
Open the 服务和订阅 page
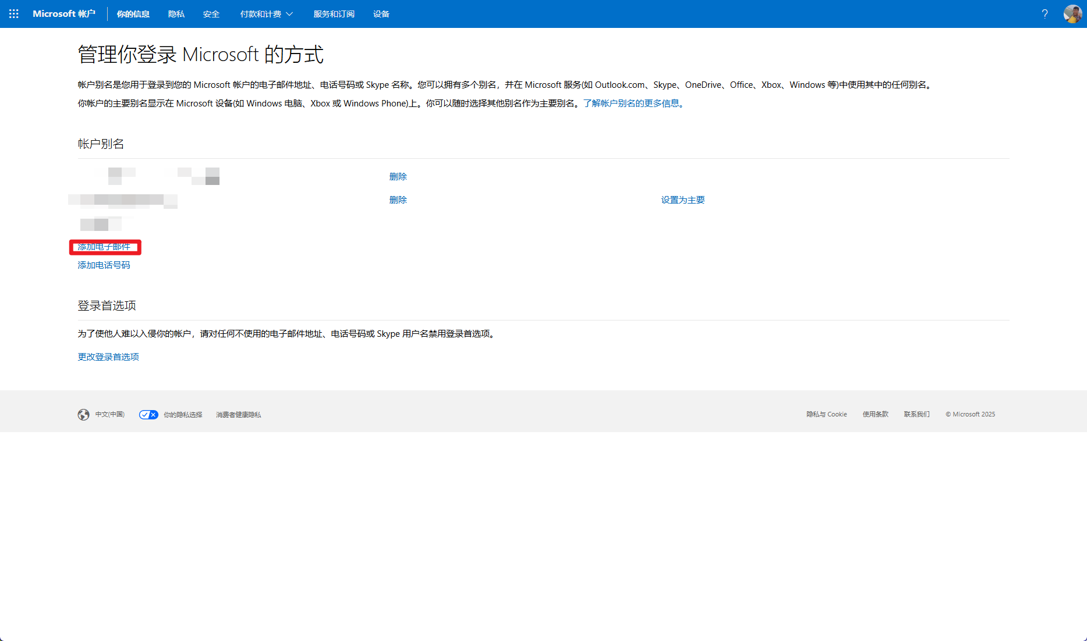(x=333, y=13)
